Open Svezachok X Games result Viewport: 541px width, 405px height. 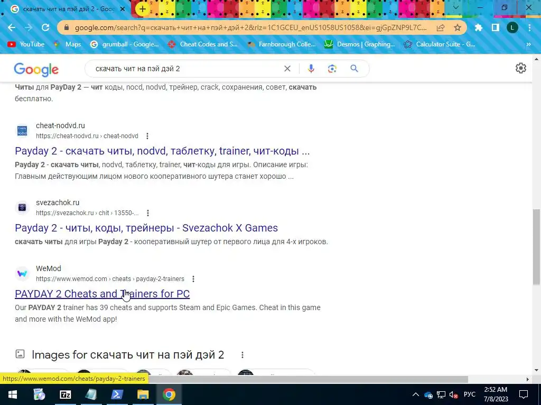tap(146, 228)
